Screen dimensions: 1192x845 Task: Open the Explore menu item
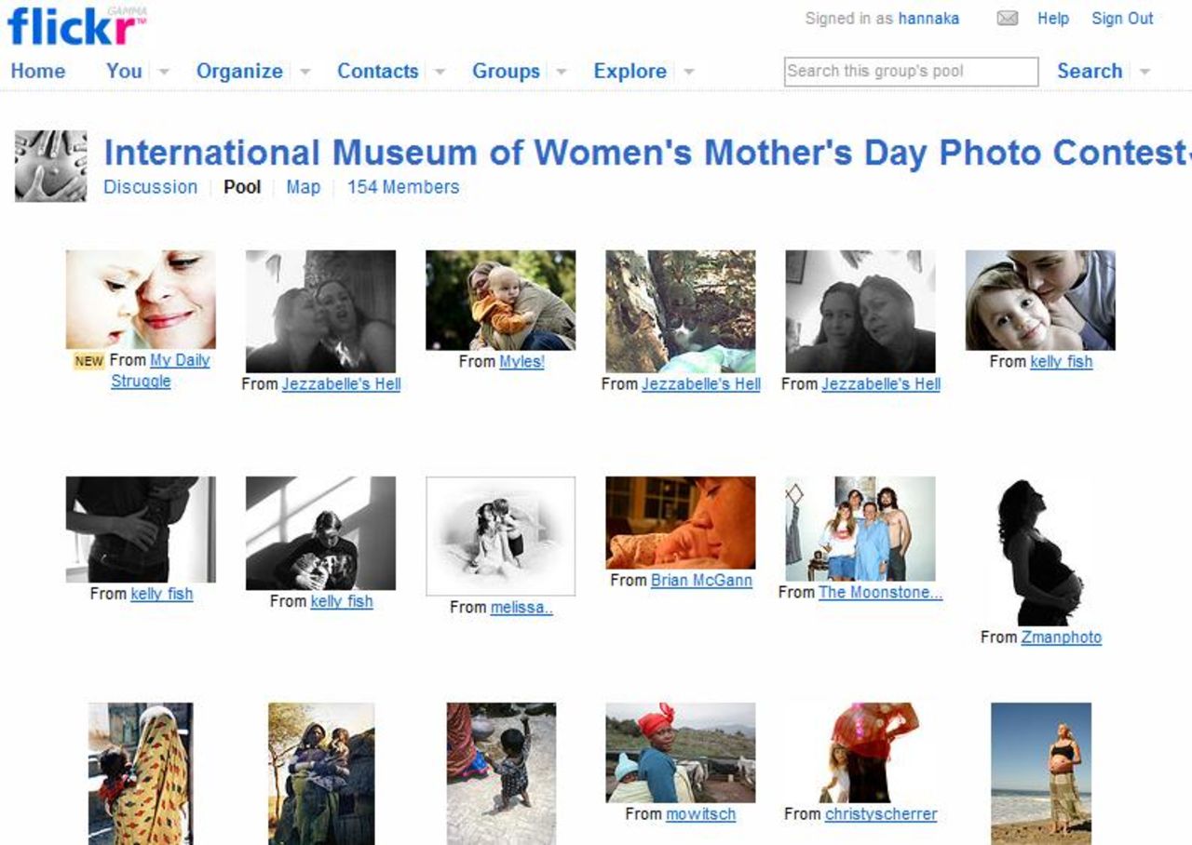[630, 71]
